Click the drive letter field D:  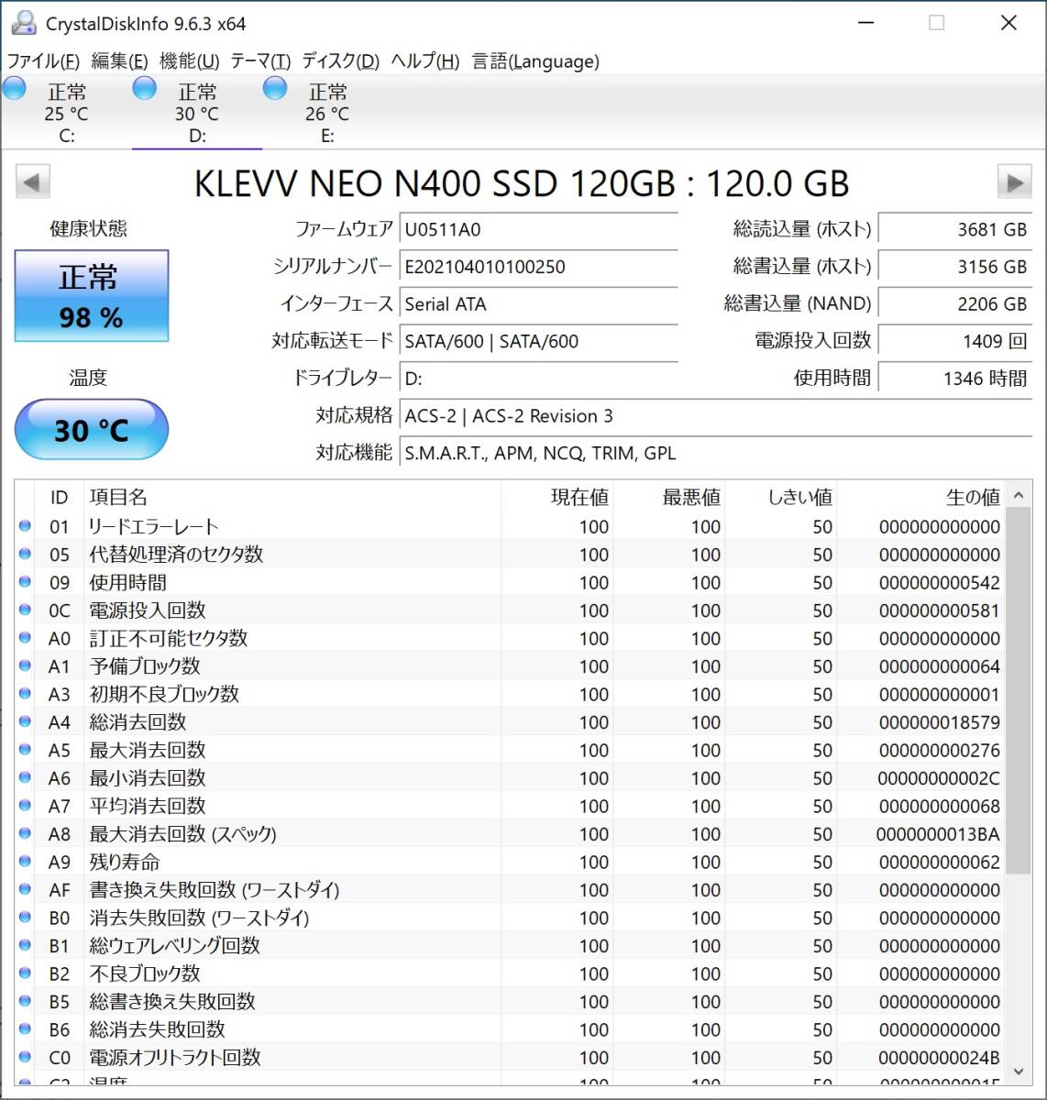pos(539,379)
